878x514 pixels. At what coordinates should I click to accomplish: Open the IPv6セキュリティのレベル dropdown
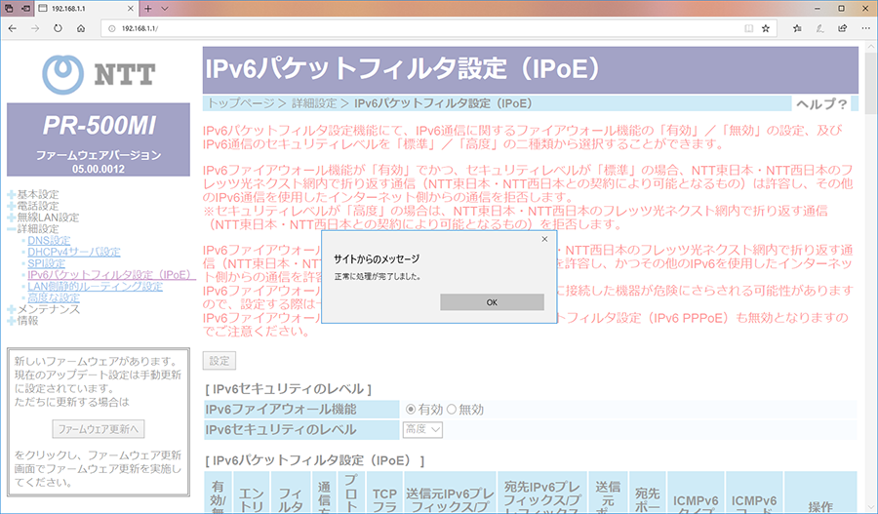click(422, 429)
